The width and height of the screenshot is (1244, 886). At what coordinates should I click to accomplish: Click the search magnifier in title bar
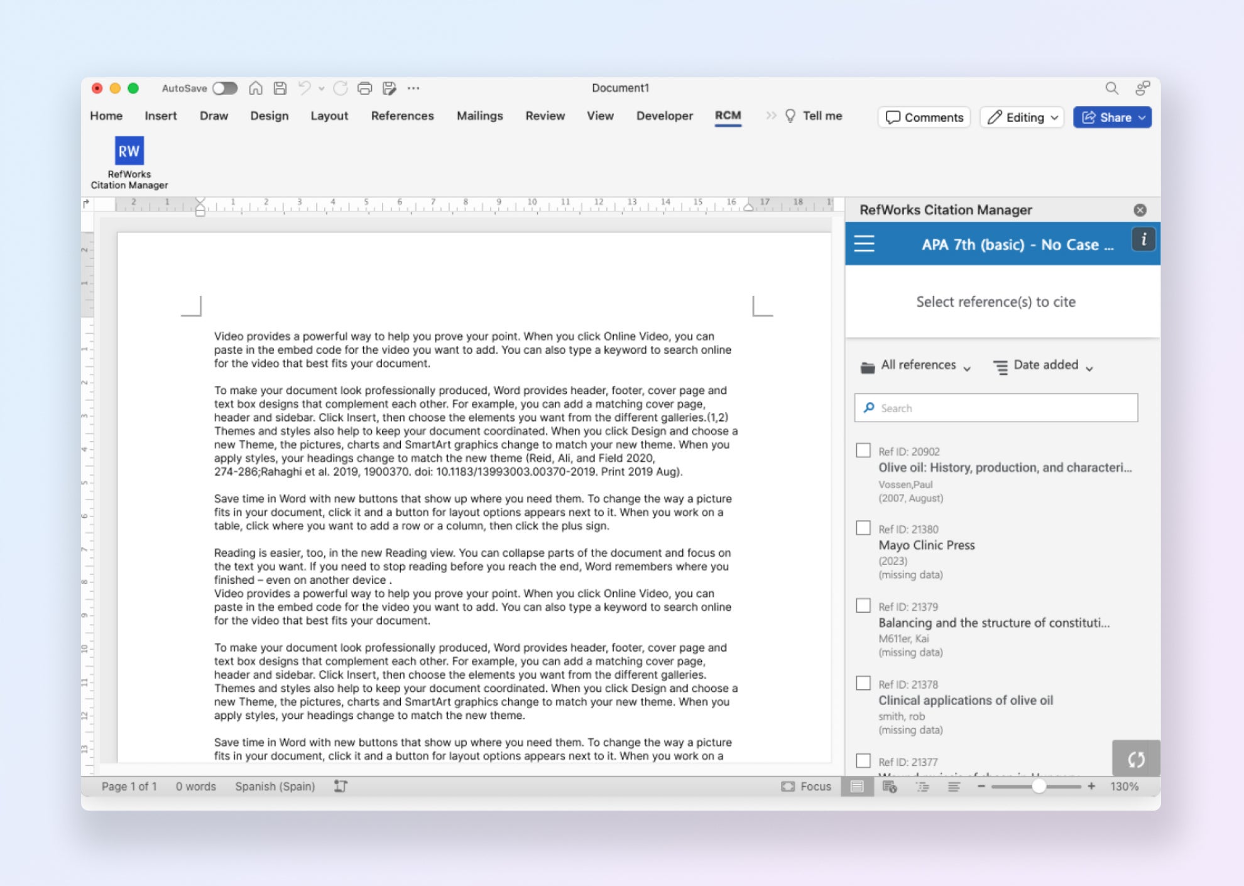1111,89
